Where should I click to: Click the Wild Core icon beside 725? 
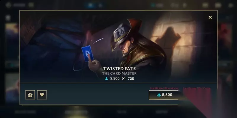124,78
